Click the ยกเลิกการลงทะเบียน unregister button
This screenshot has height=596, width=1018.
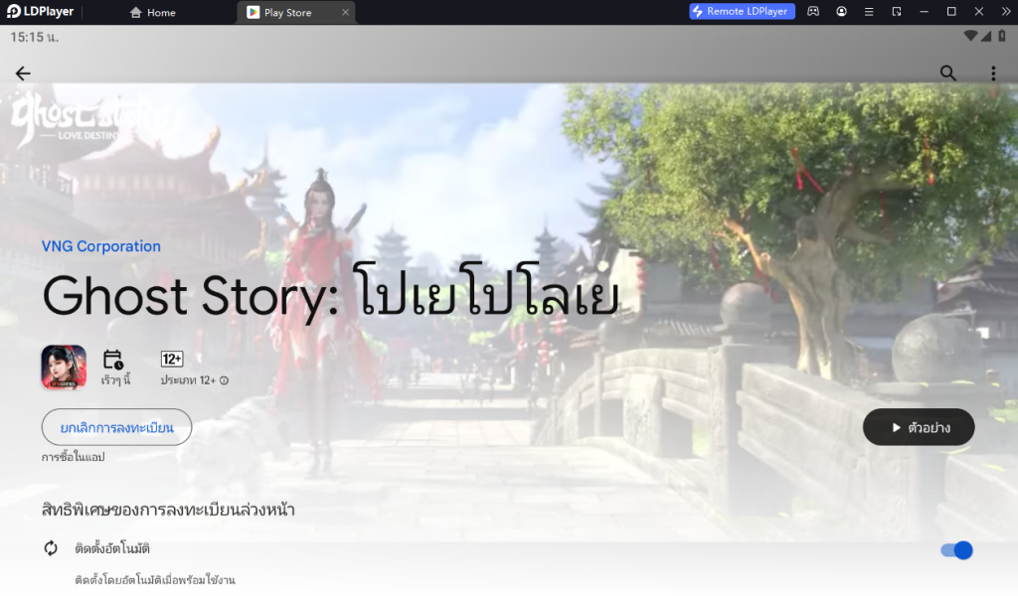pyautogui.click(x=117, y=427)
